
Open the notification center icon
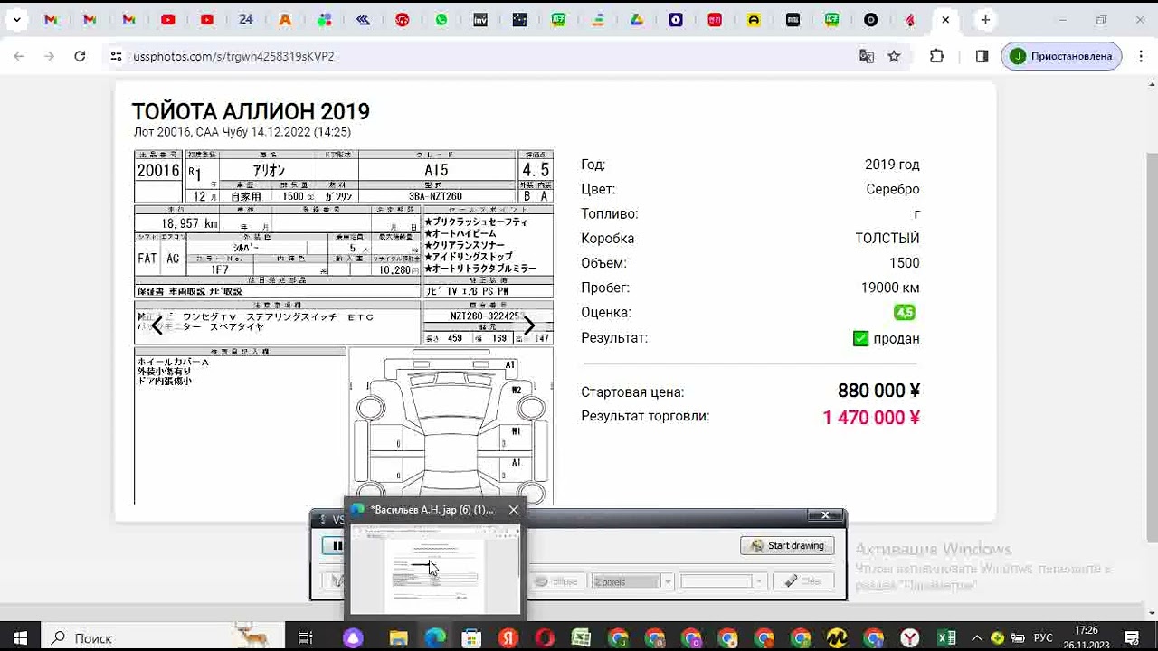(x=1132, y=638)
